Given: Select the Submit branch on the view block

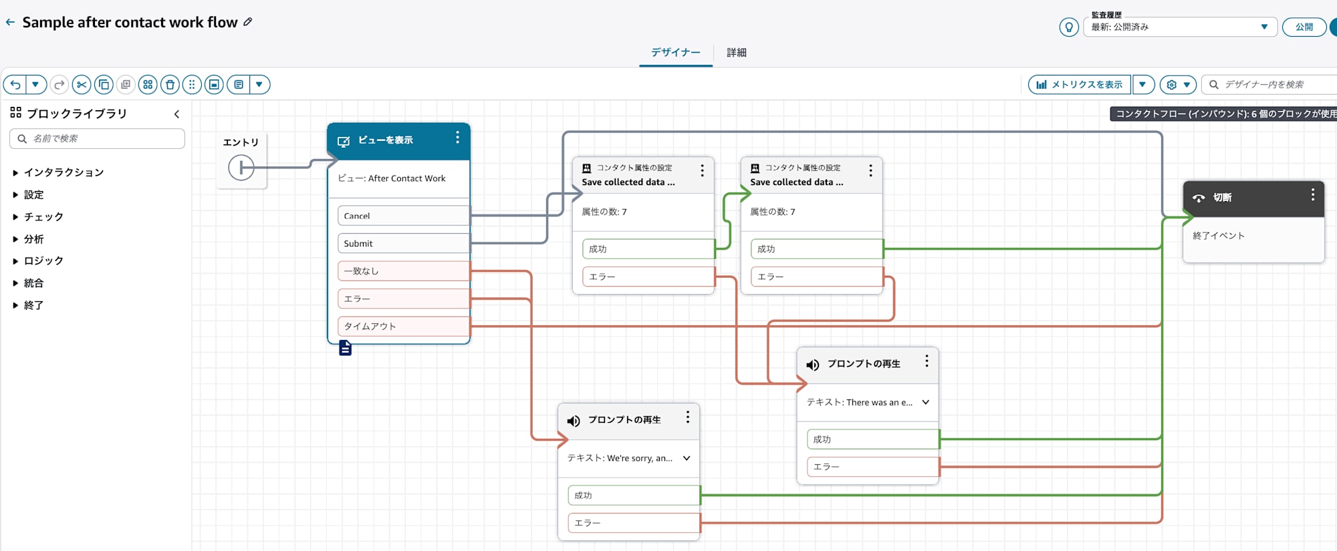Looking at the screenshot, I should click(x=404, y=243).
